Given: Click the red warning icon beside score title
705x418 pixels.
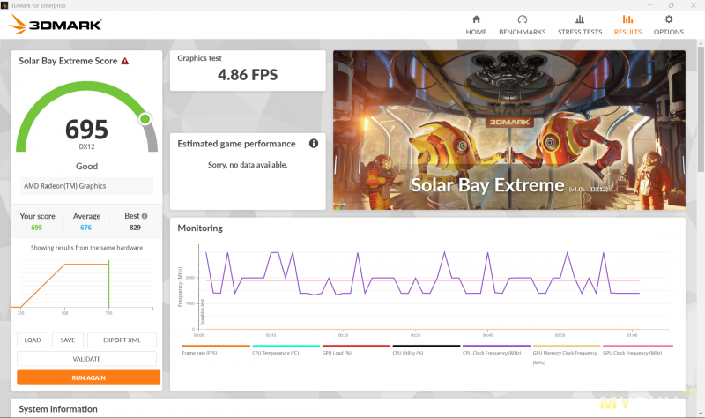Looking at the screenshot, I should coord(125,62).
